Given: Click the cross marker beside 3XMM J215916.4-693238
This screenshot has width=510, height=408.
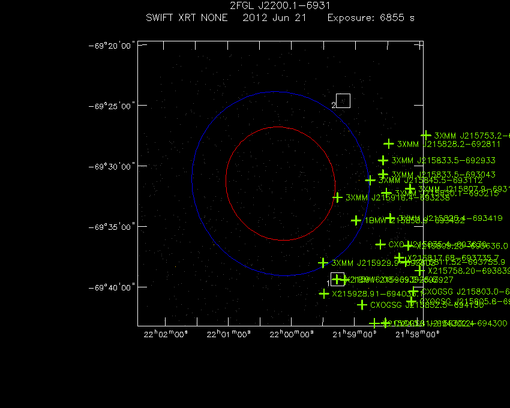Looking at the screenshot, I should click(x=337, y=197).
